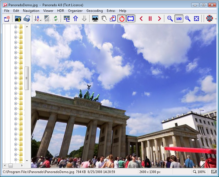Show image information with the picture info icon
Viewport: 219px width, 177px height.
(x=18, y=19)
